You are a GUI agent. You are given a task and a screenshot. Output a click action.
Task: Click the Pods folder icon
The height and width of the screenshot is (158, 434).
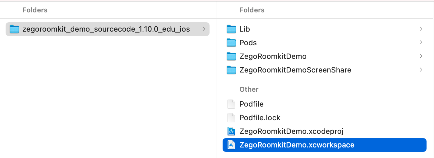point(231,43)
